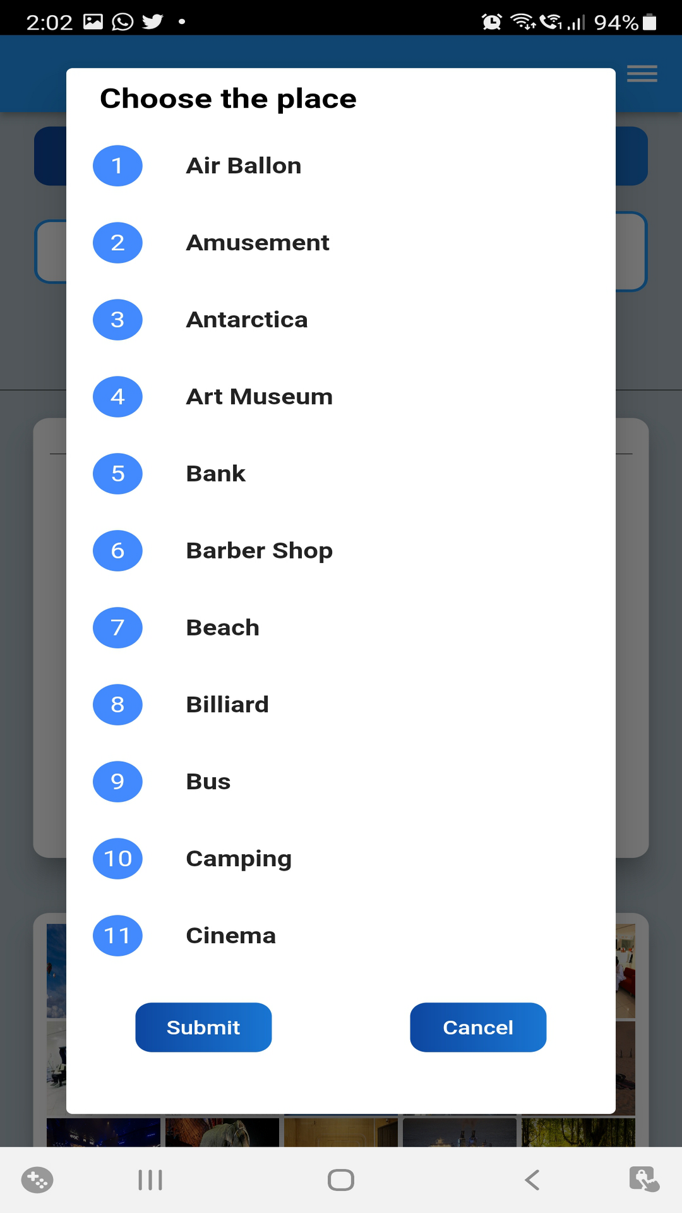This screenshot has height=1213, width=682.
Task: Choose the Air Ballon place
Action: click(x=244, y=166)
